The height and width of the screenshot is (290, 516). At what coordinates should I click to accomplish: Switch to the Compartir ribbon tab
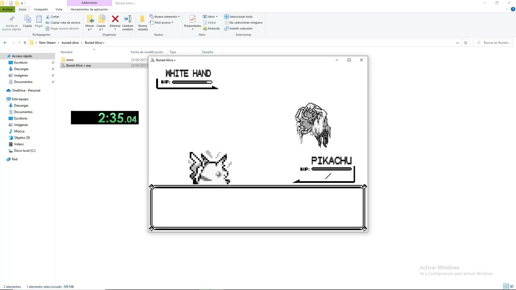coord(41,9)
